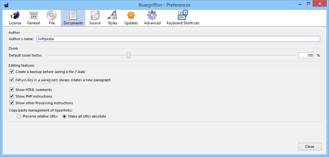Uncheck Show PHP instructions
This screenshot has width=329, height=157.
click(x=11, y=96)
